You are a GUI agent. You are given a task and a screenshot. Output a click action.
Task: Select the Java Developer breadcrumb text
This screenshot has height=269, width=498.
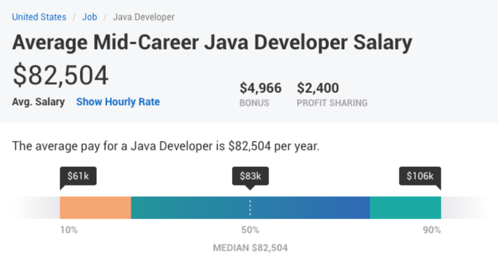143,17
